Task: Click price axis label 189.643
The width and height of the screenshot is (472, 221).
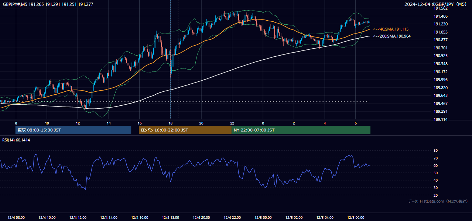Action: pos(440,95)
